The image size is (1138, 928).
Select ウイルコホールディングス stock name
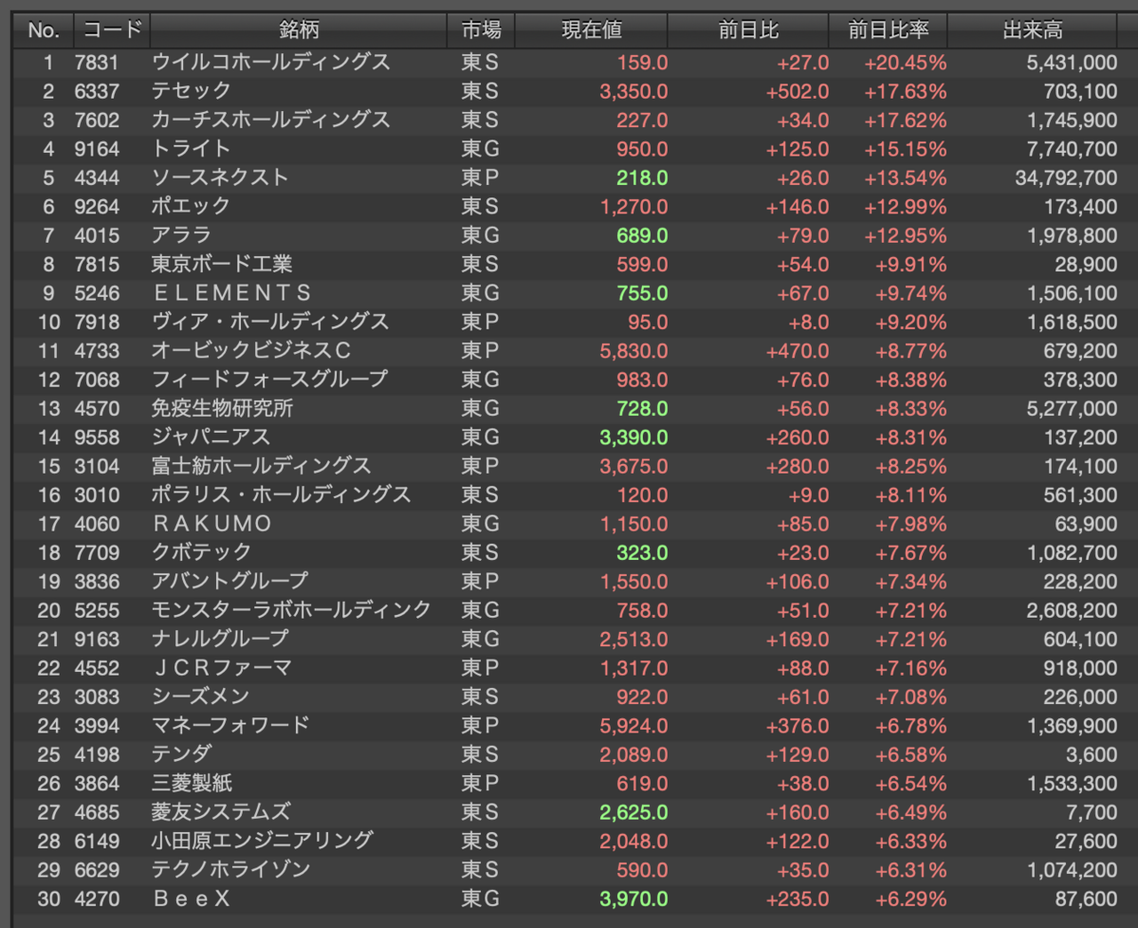pyautogui.click(x=271, y=63)
